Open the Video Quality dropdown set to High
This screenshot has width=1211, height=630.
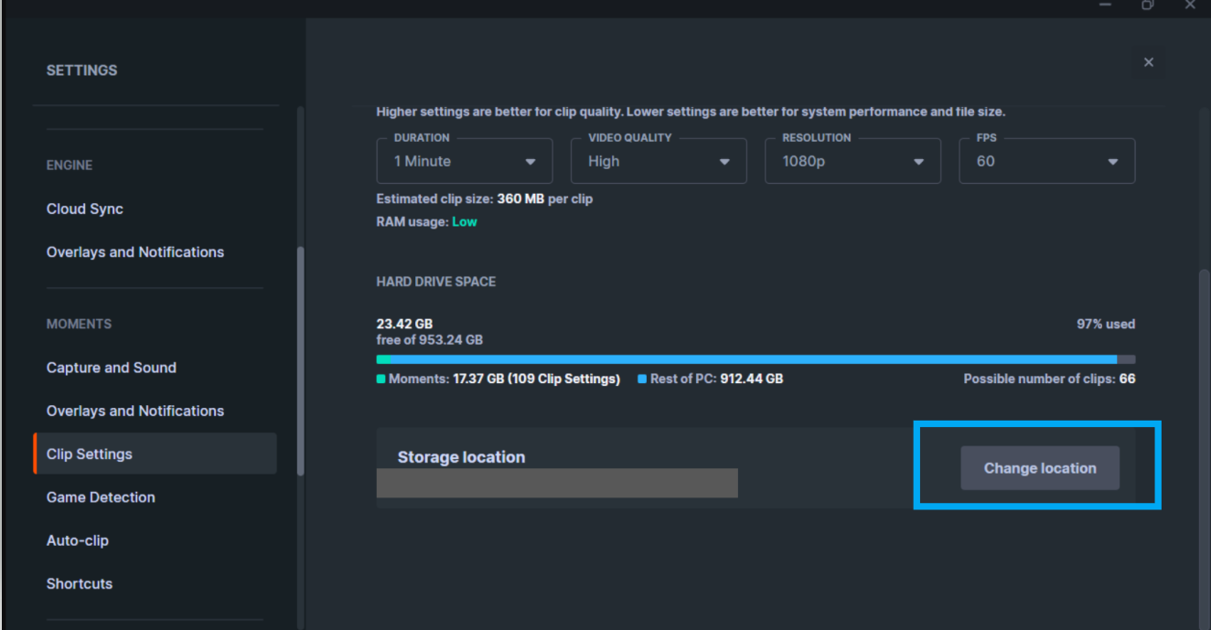(x=659, y=162)
